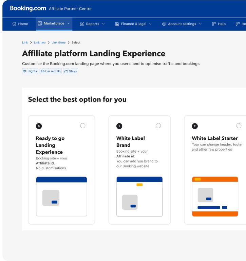
Task: Click the Flights tag chip
Action: 30,71
